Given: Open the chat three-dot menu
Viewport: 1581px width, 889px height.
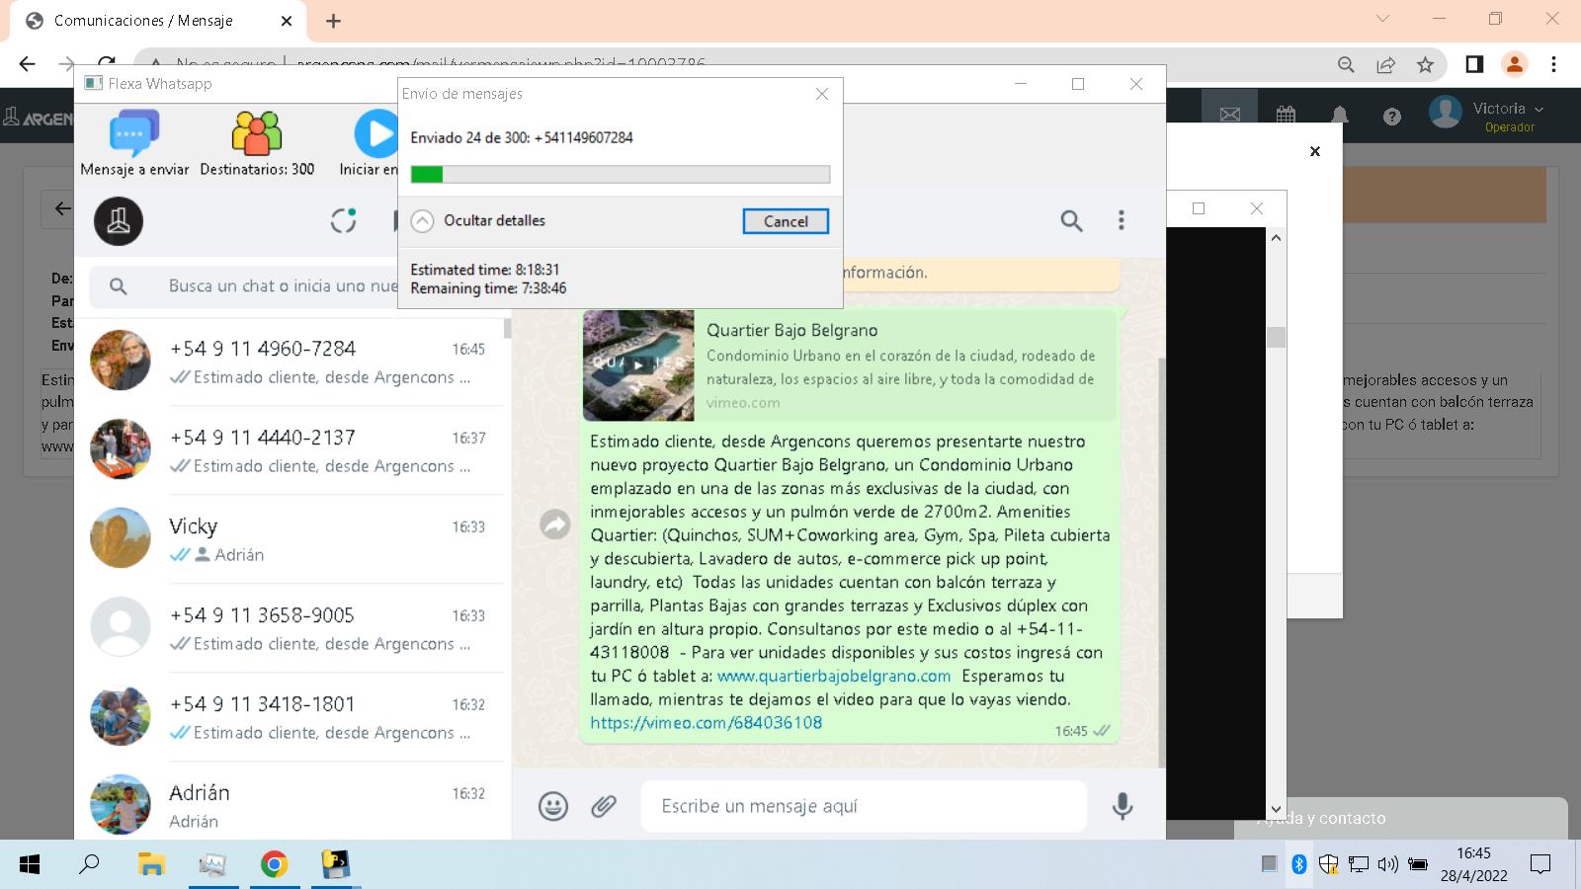Looking at the screenshot, I should pyautogui.click(x=1121, y=220).
